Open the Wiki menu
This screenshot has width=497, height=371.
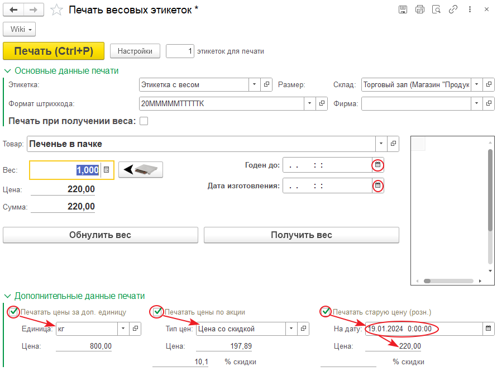click(x=20, y=29)
